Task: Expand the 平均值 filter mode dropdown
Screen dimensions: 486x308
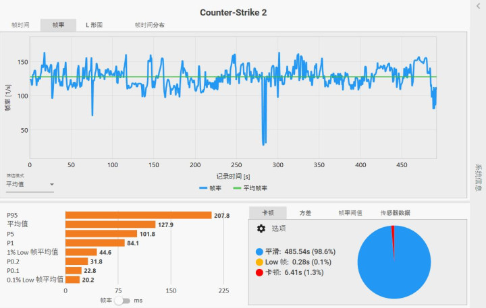Action: coord(30,184)
